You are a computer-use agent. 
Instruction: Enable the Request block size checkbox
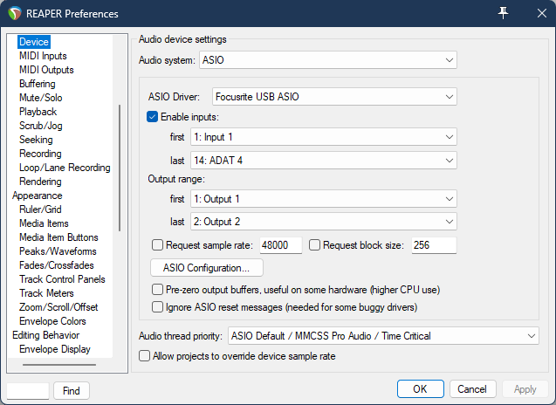(315, 245)
